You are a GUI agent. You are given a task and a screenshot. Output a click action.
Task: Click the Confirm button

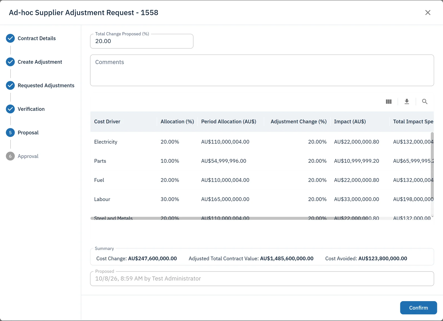pyautogui.click(x=418, y=308)
